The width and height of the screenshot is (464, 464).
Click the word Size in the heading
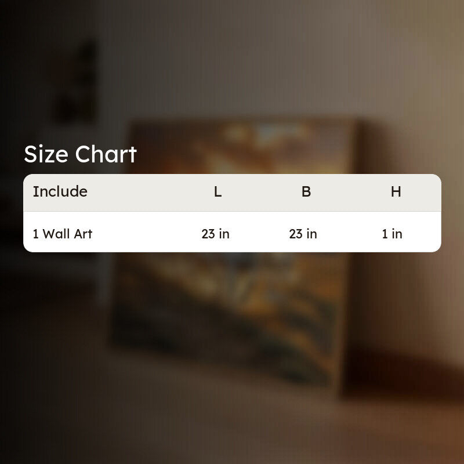(46, 154)
